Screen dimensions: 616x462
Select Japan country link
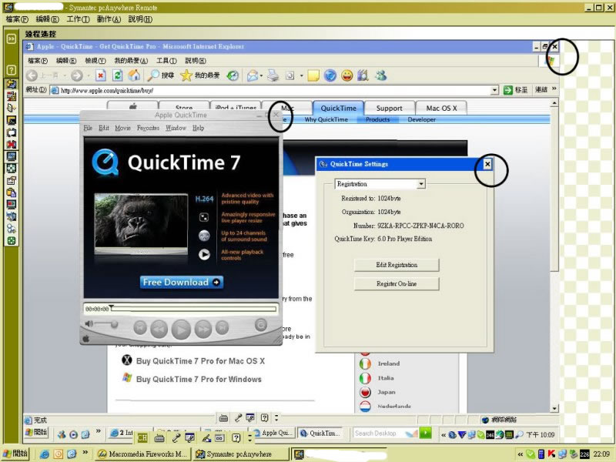[x=387, y=392]
